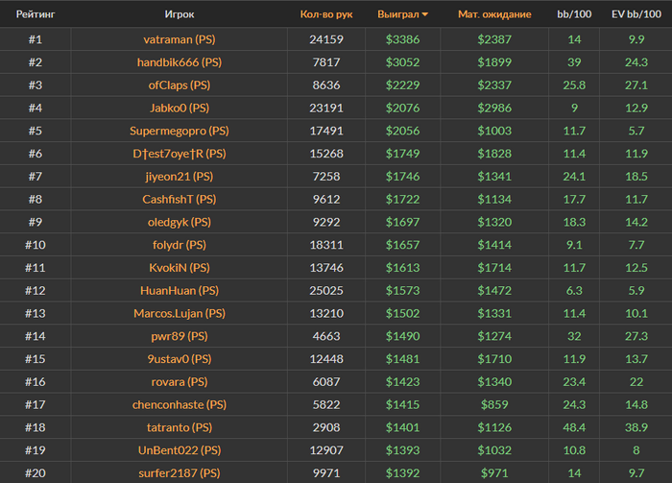
Task: Select player ofClaps (PS)
Action: [180, 85]
